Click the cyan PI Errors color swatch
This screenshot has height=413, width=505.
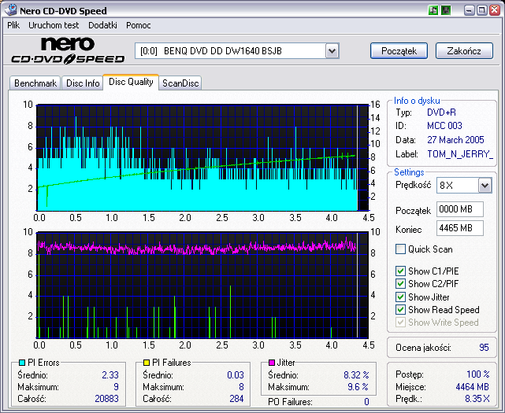tap(22, 363)
